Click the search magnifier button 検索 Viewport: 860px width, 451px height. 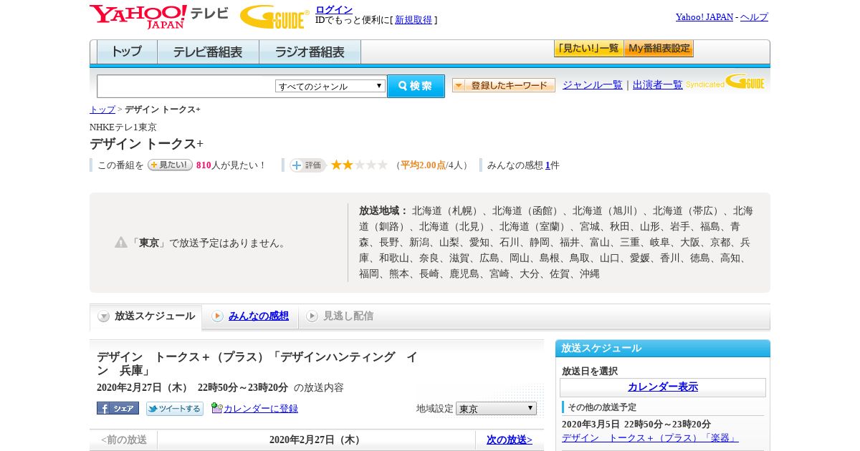click(x=416, y=86)
